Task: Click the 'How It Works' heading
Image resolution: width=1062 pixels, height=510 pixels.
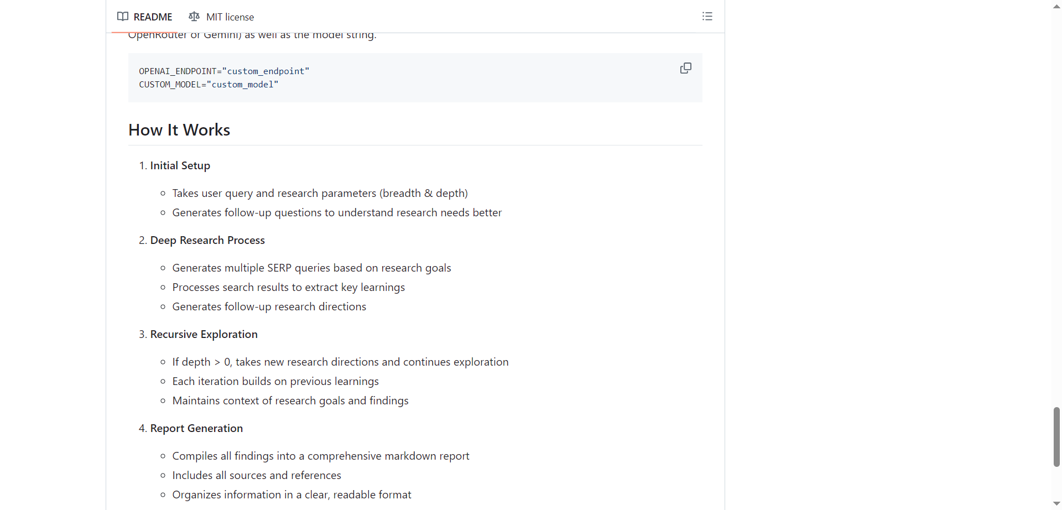Action: click(179, 130)
